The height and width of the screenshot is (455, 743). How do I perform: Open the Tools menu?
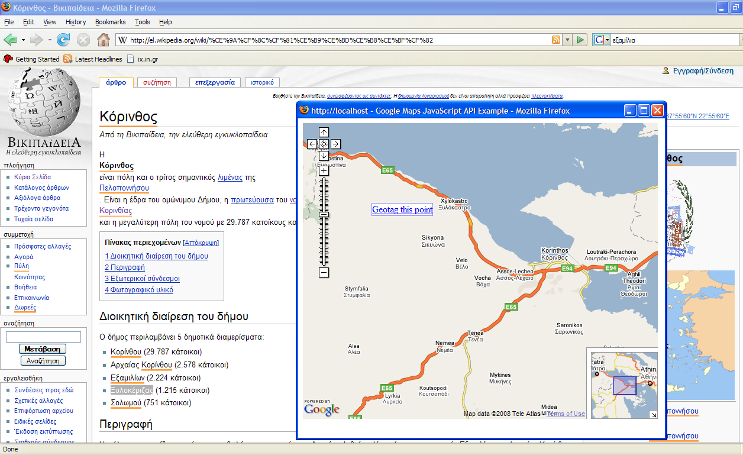tap(143, 22)
